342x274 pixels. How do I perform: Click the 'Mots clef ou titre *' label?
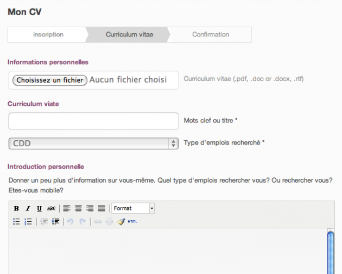point(211,121)
